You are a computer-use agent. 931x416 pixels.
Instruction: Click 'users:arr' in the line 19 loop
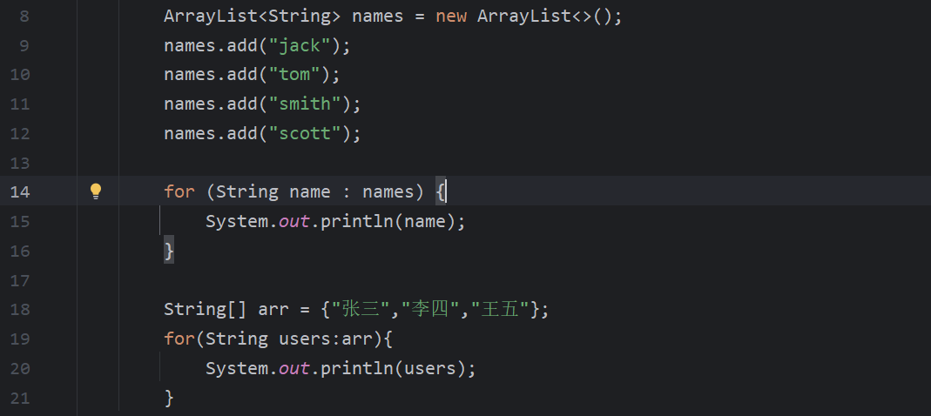click(x=326, y=339)
